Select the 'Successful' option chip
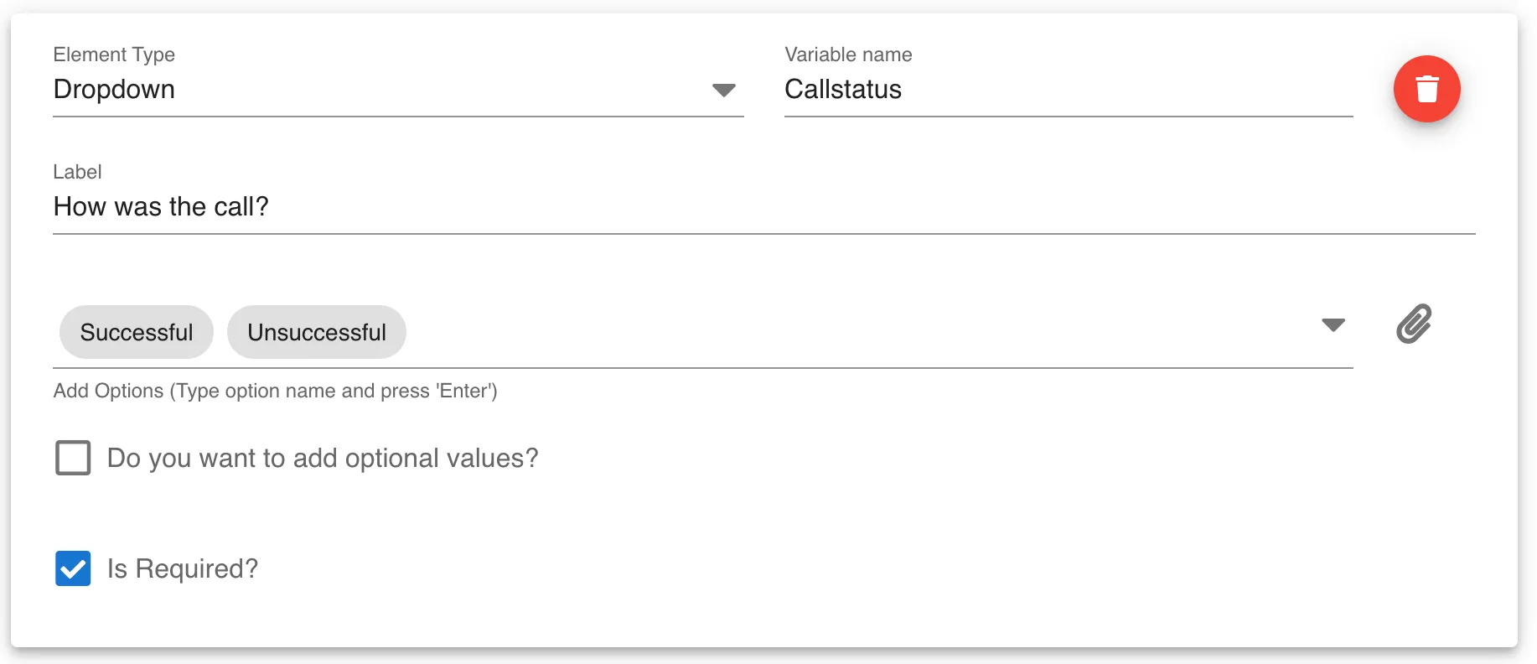The height and width of the screenshot is (664, 1537). pos(137,332)
